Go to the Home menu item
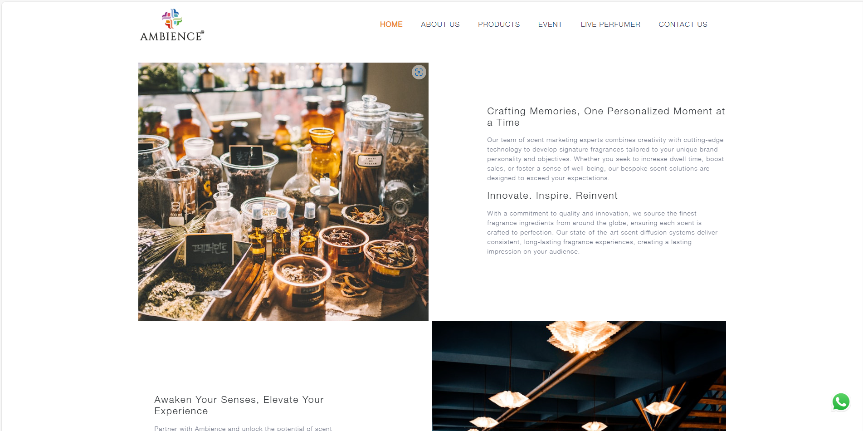863x431 pixels. [x=391, y=24]
